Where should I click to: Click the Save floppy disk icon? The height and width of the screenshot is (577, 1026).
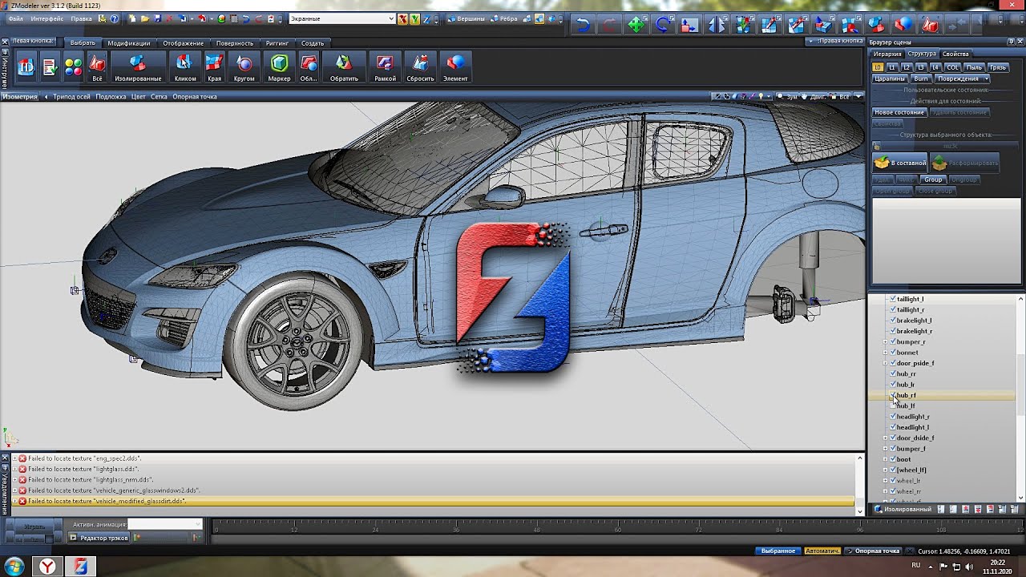point(157,18)
